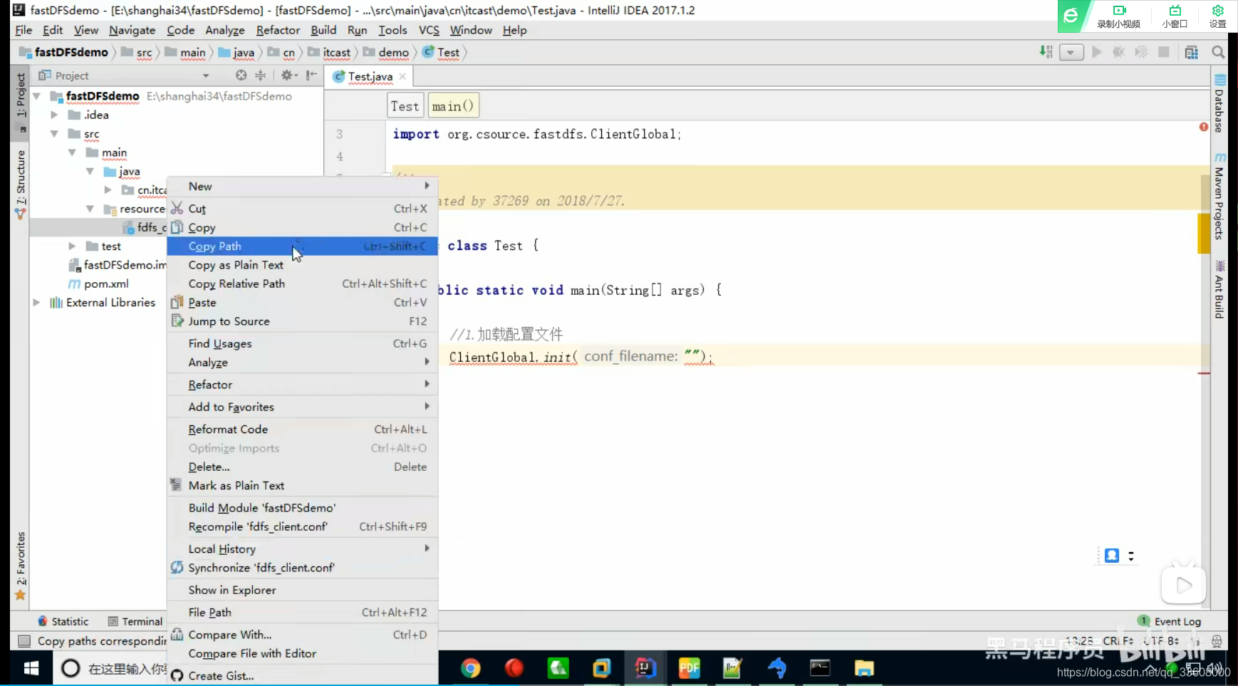The width and height of the screenshot is (1238, 686).
Task: Click the Debug bug icon
Action: pos(1119,52)
